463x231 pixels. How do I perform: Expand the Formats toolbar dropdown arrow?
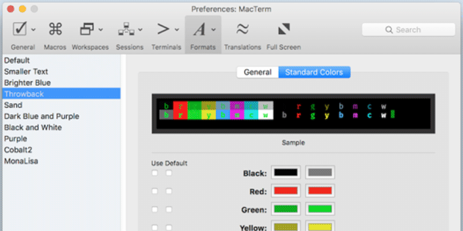point(214,29)
